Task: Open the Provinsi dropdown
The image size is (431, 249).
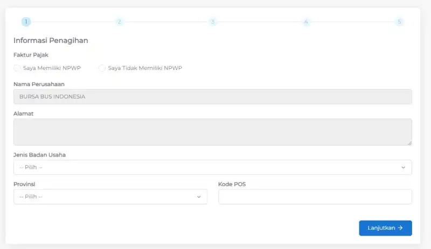Action: [110, 196]
